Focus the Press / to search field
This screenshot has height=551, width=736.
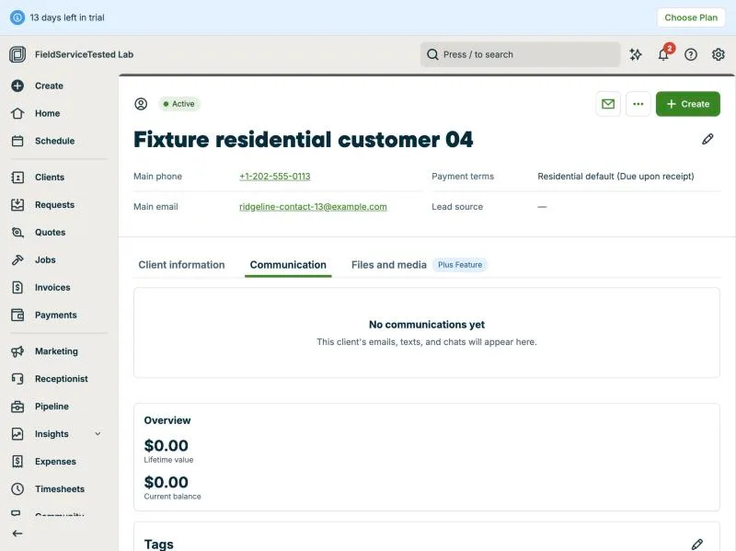tap(520, 54)
